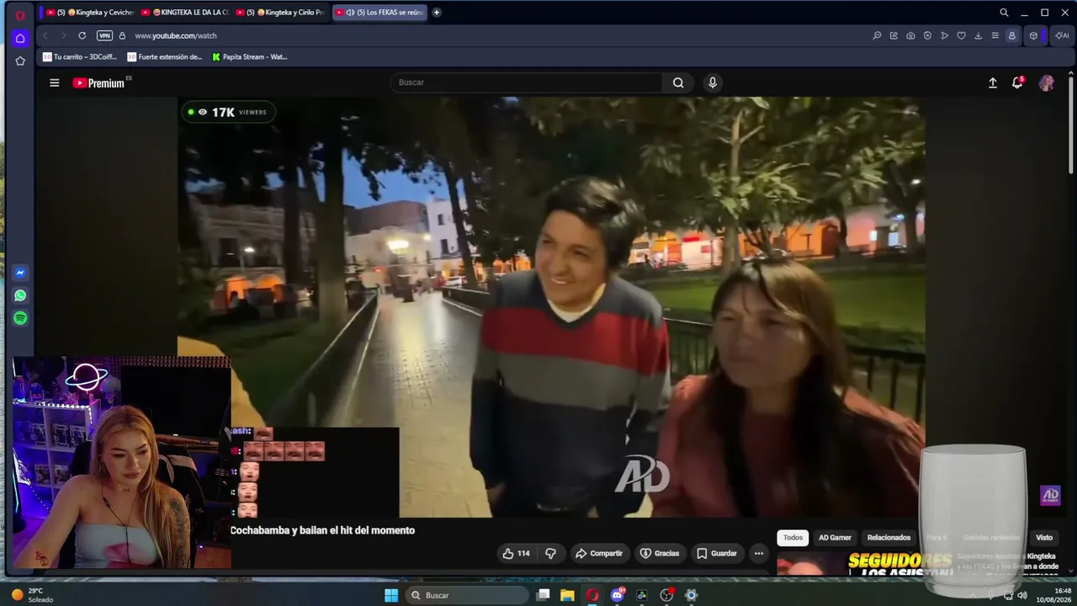Open the extensions cube icon
The width and height of the screenshot is (1077, 606).
coord(1034,35)
